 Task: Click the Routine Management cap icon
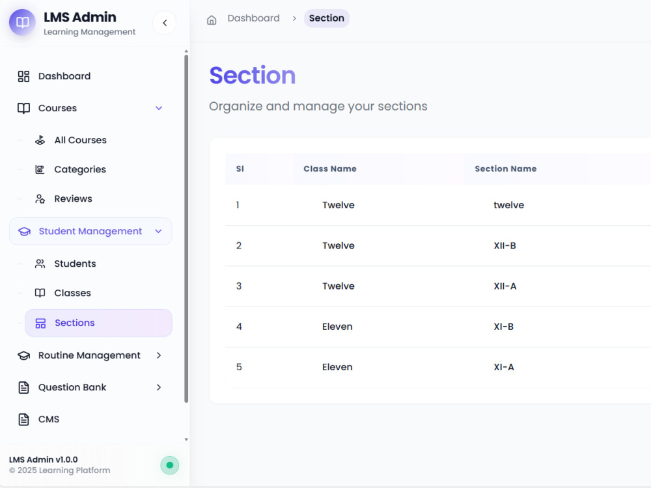[x=23, y=356]
